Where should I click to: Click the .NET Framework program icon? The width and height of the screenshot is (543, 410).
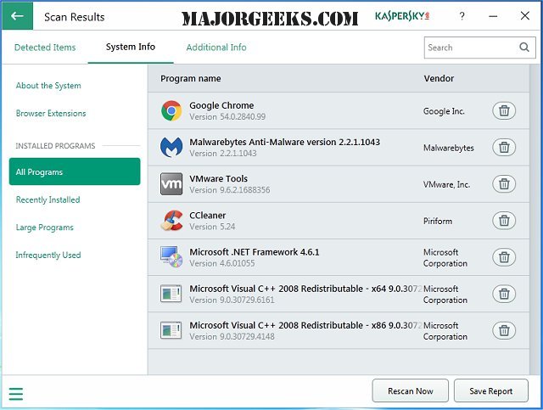[x=171, y=257]
